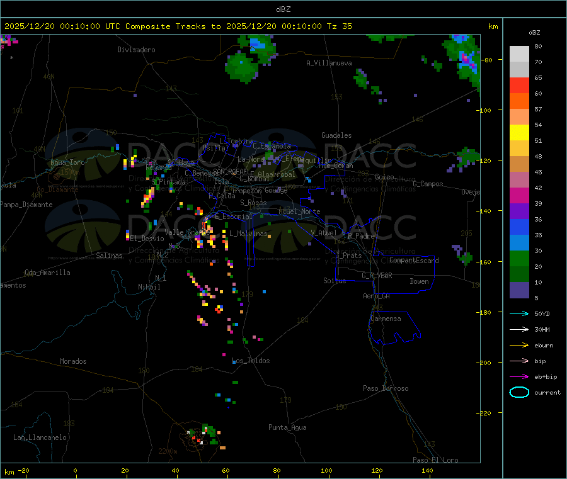Image resolution: width=567 pixels, height=479 pixels.
Task: Click the Pampa_Diamante map label
Action: pyautogui.click(x=26, y=205)
